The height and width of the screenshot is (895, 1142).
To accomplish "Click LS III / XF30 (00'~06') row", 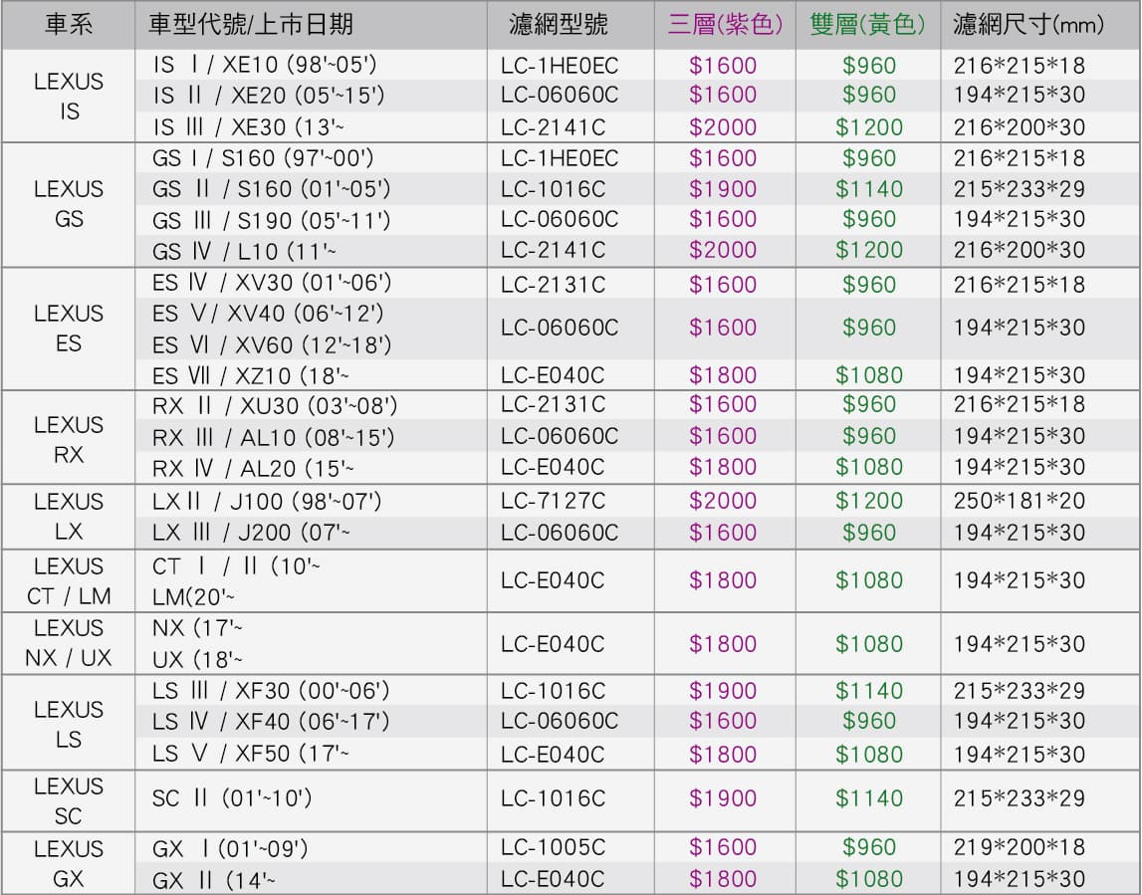I will [x=637, y=690].
